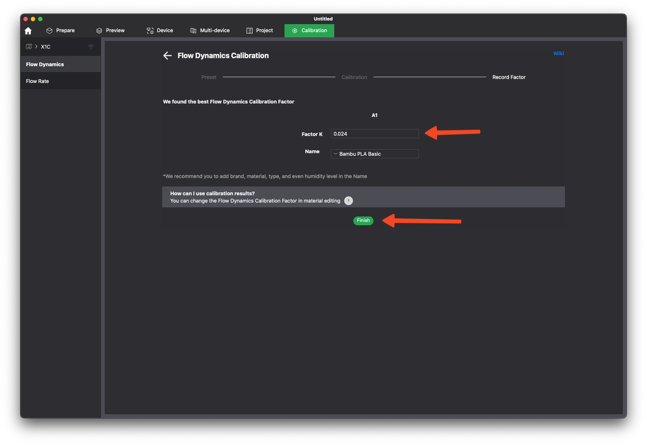This screenshot has width=647, height=445.
Task: Click the Calibration tab icon
Action: (295, 31)
